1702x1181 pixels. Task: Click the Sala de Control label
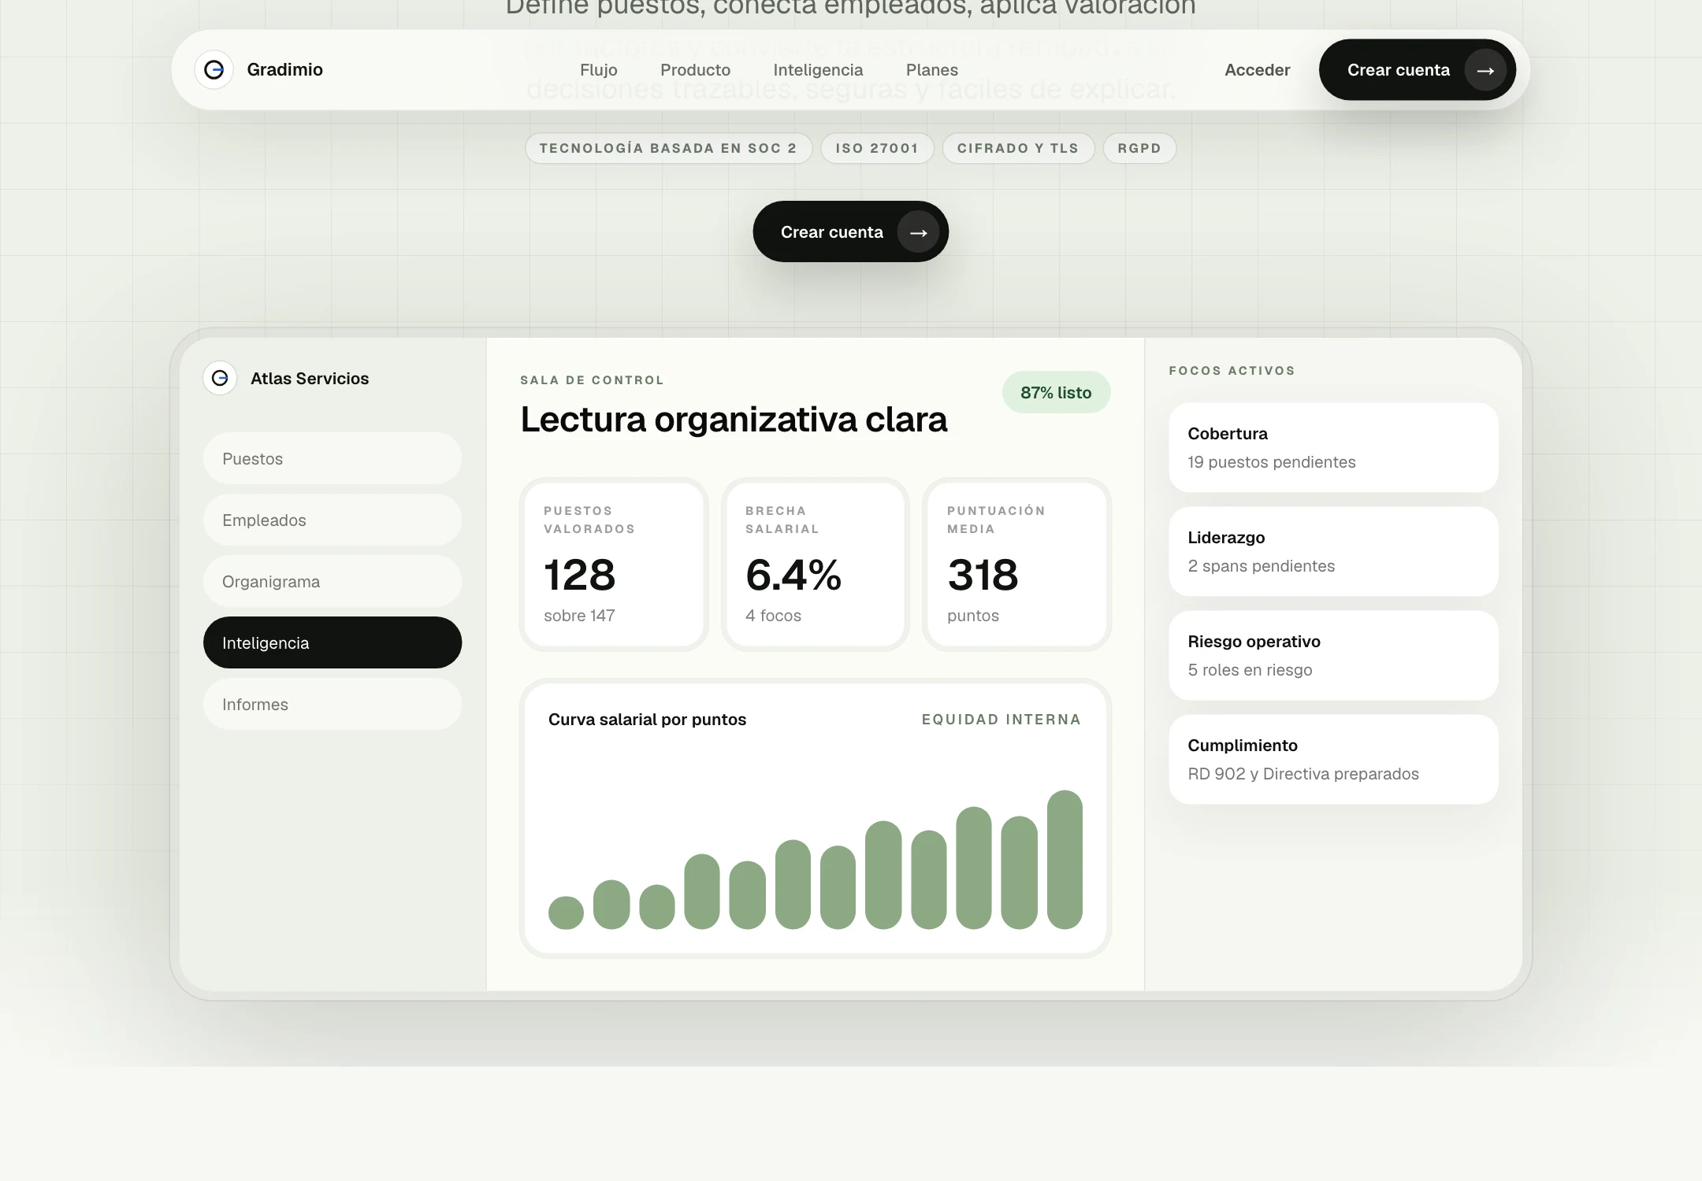[592, 380]
